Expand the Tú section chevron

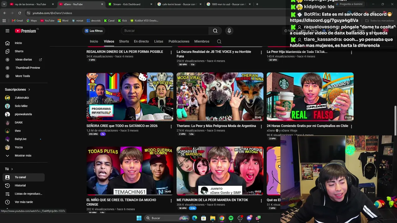pyautogui.click(x=12, y=169)
